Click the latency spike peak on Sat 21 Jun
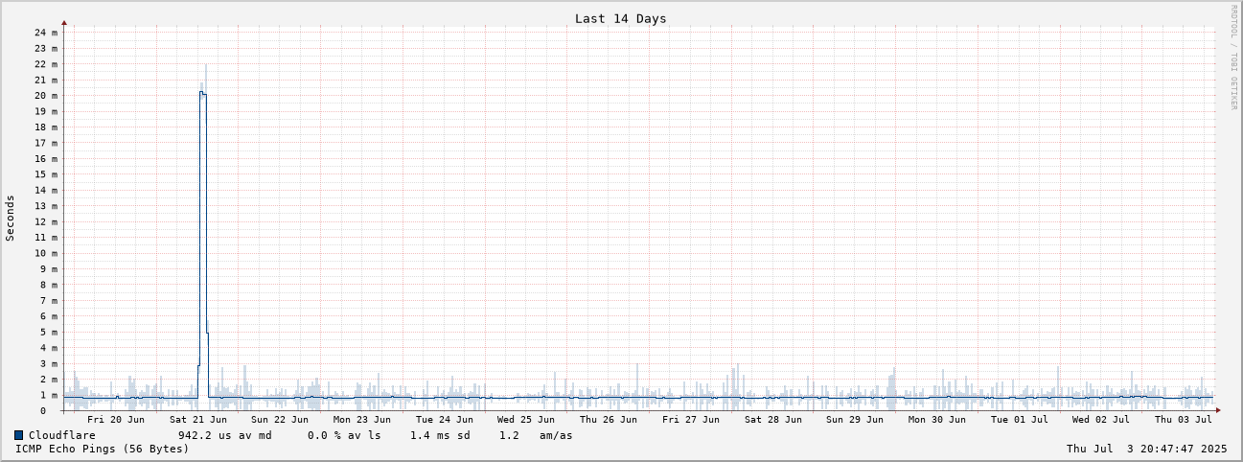The width and height of the screenshot is (1243, 462). (202, 92)
